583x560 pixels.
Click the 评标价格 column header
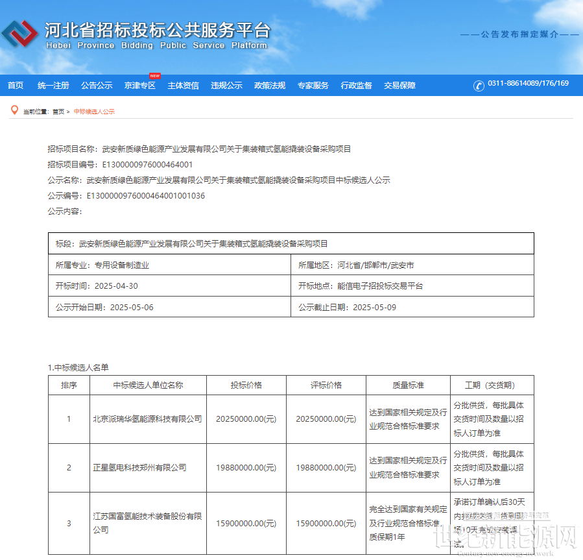click(x=326, y=385)
